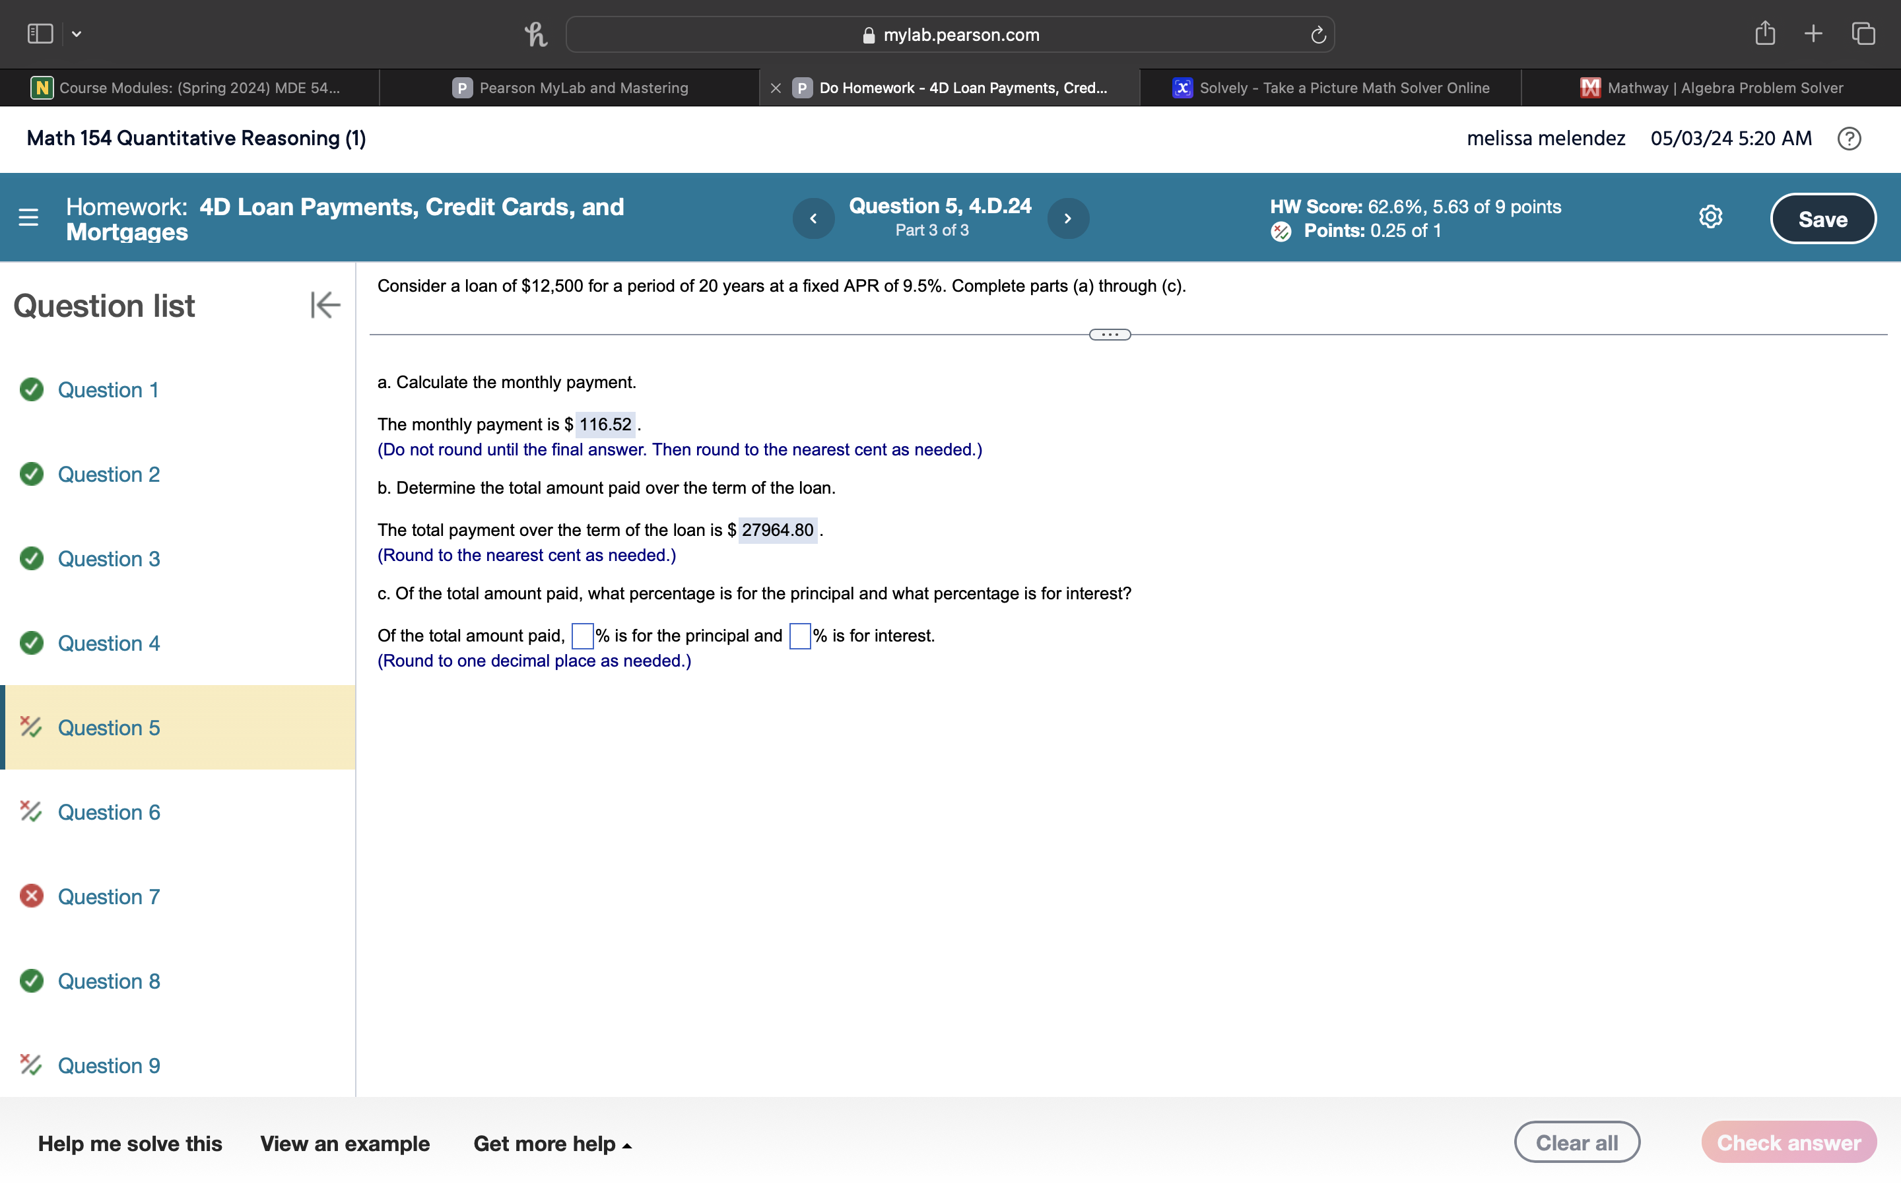Open a new tab with the plus icon
This screenshot has height=1188, width=1901.
pyautogui.click(x=1814, y=33)
